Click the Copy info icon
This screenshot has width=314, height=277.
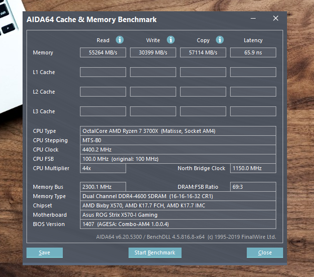[220, 40]
